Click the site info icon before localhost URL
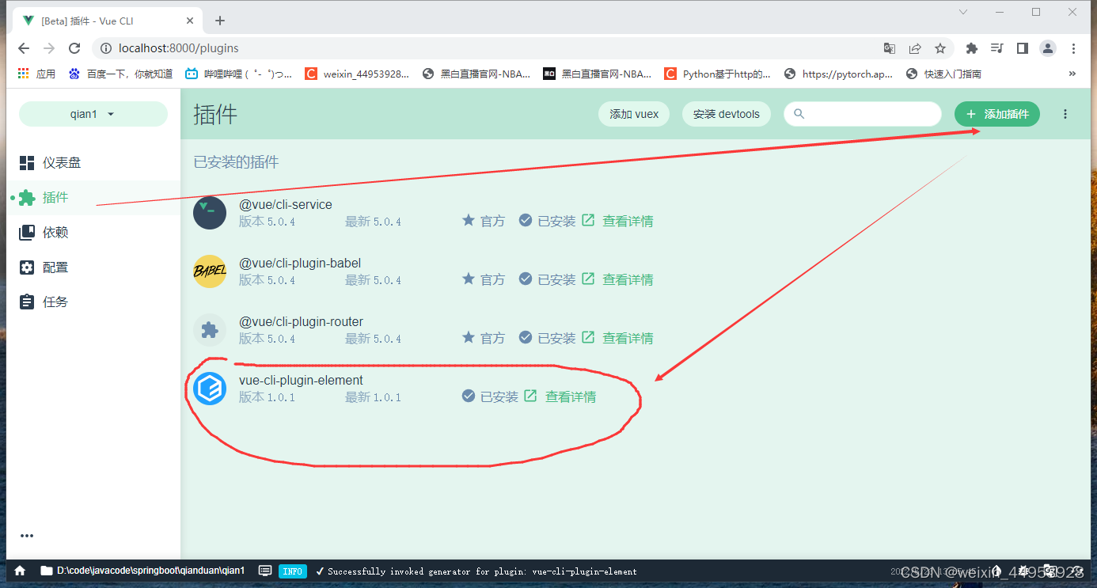 [107, 48]
